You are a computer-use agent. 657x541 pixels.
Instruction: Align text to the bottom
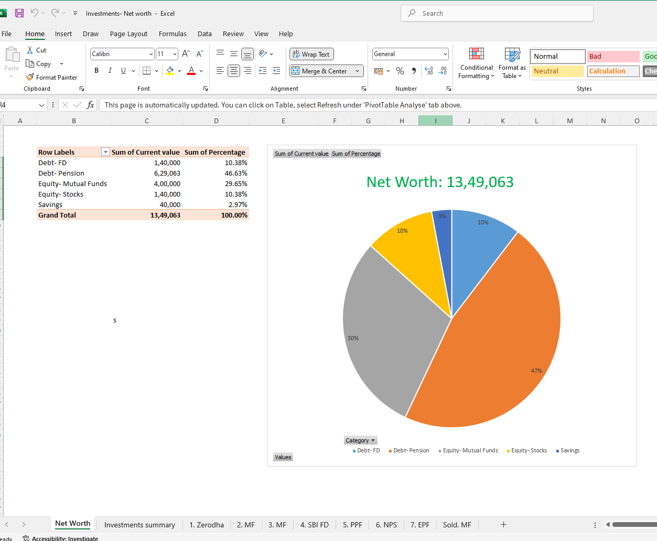tap(247, 53)
